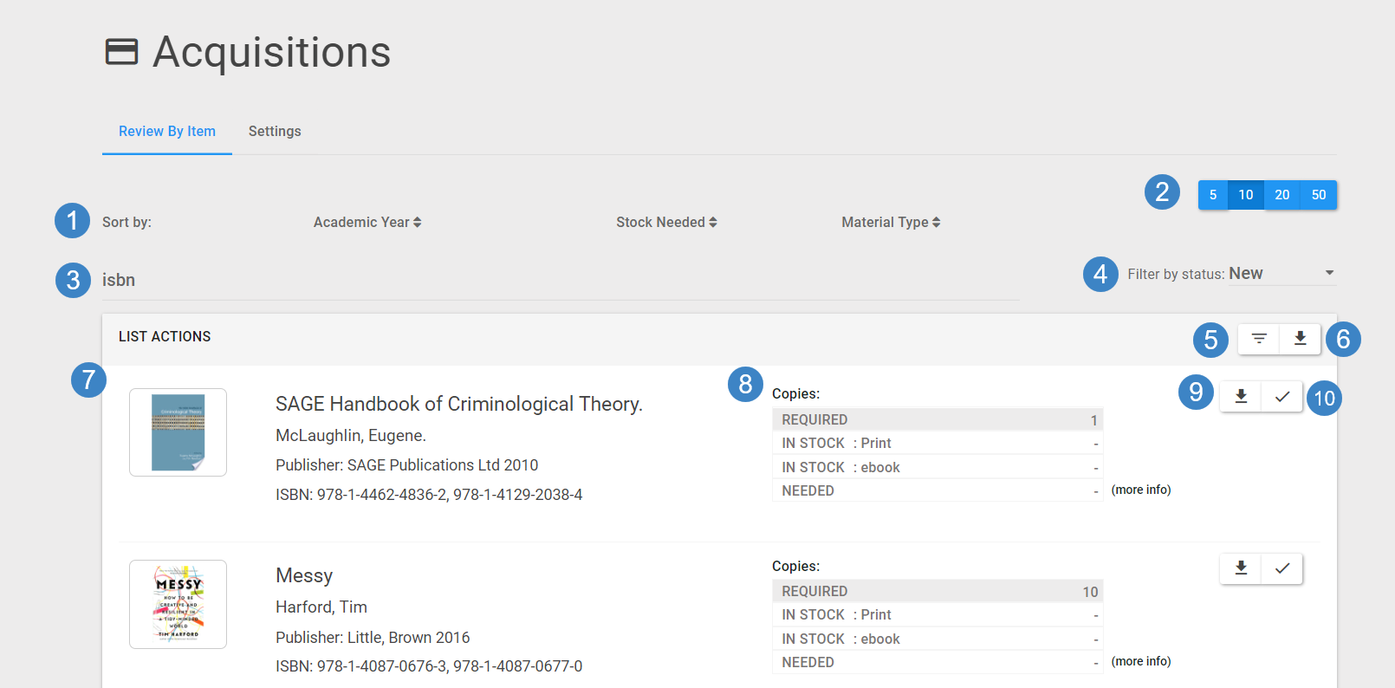Open title SAGE Handbook of Criminological Theory

pyautogui.click(x=459, y=404)
